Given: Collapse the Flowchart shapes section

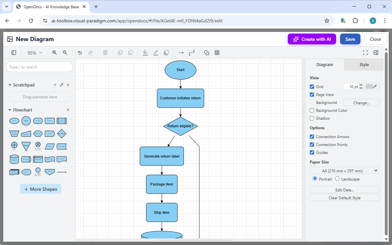Looking at the screenshot, I should (10, 110).
